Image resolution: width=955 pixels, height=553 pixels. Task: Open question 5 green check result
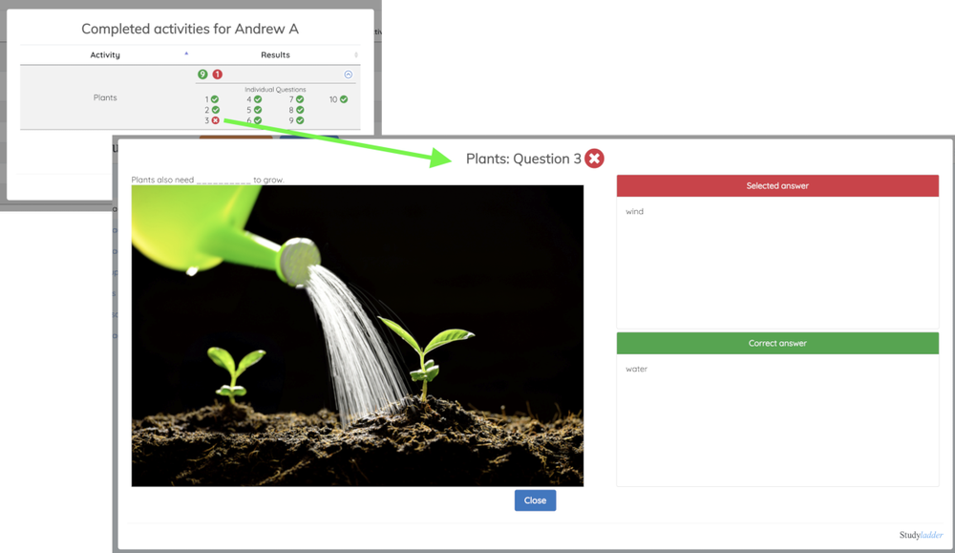click(x=258, y=110)
